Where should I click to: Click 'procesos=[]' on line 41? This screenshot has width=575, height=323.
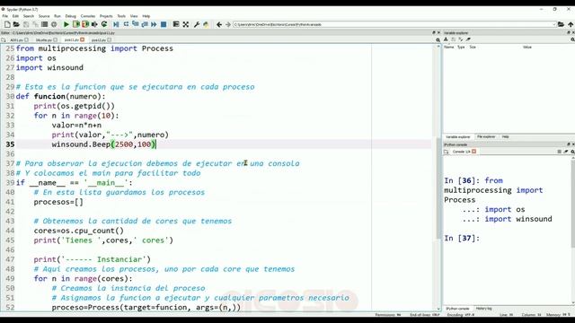pyautogui.click(x=58, y=202)
